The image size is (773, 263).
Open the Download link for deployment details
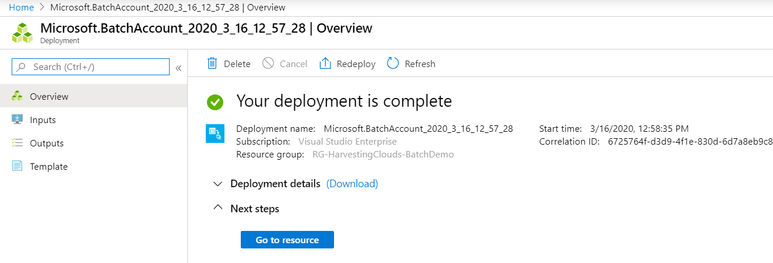tap(352, 184)
